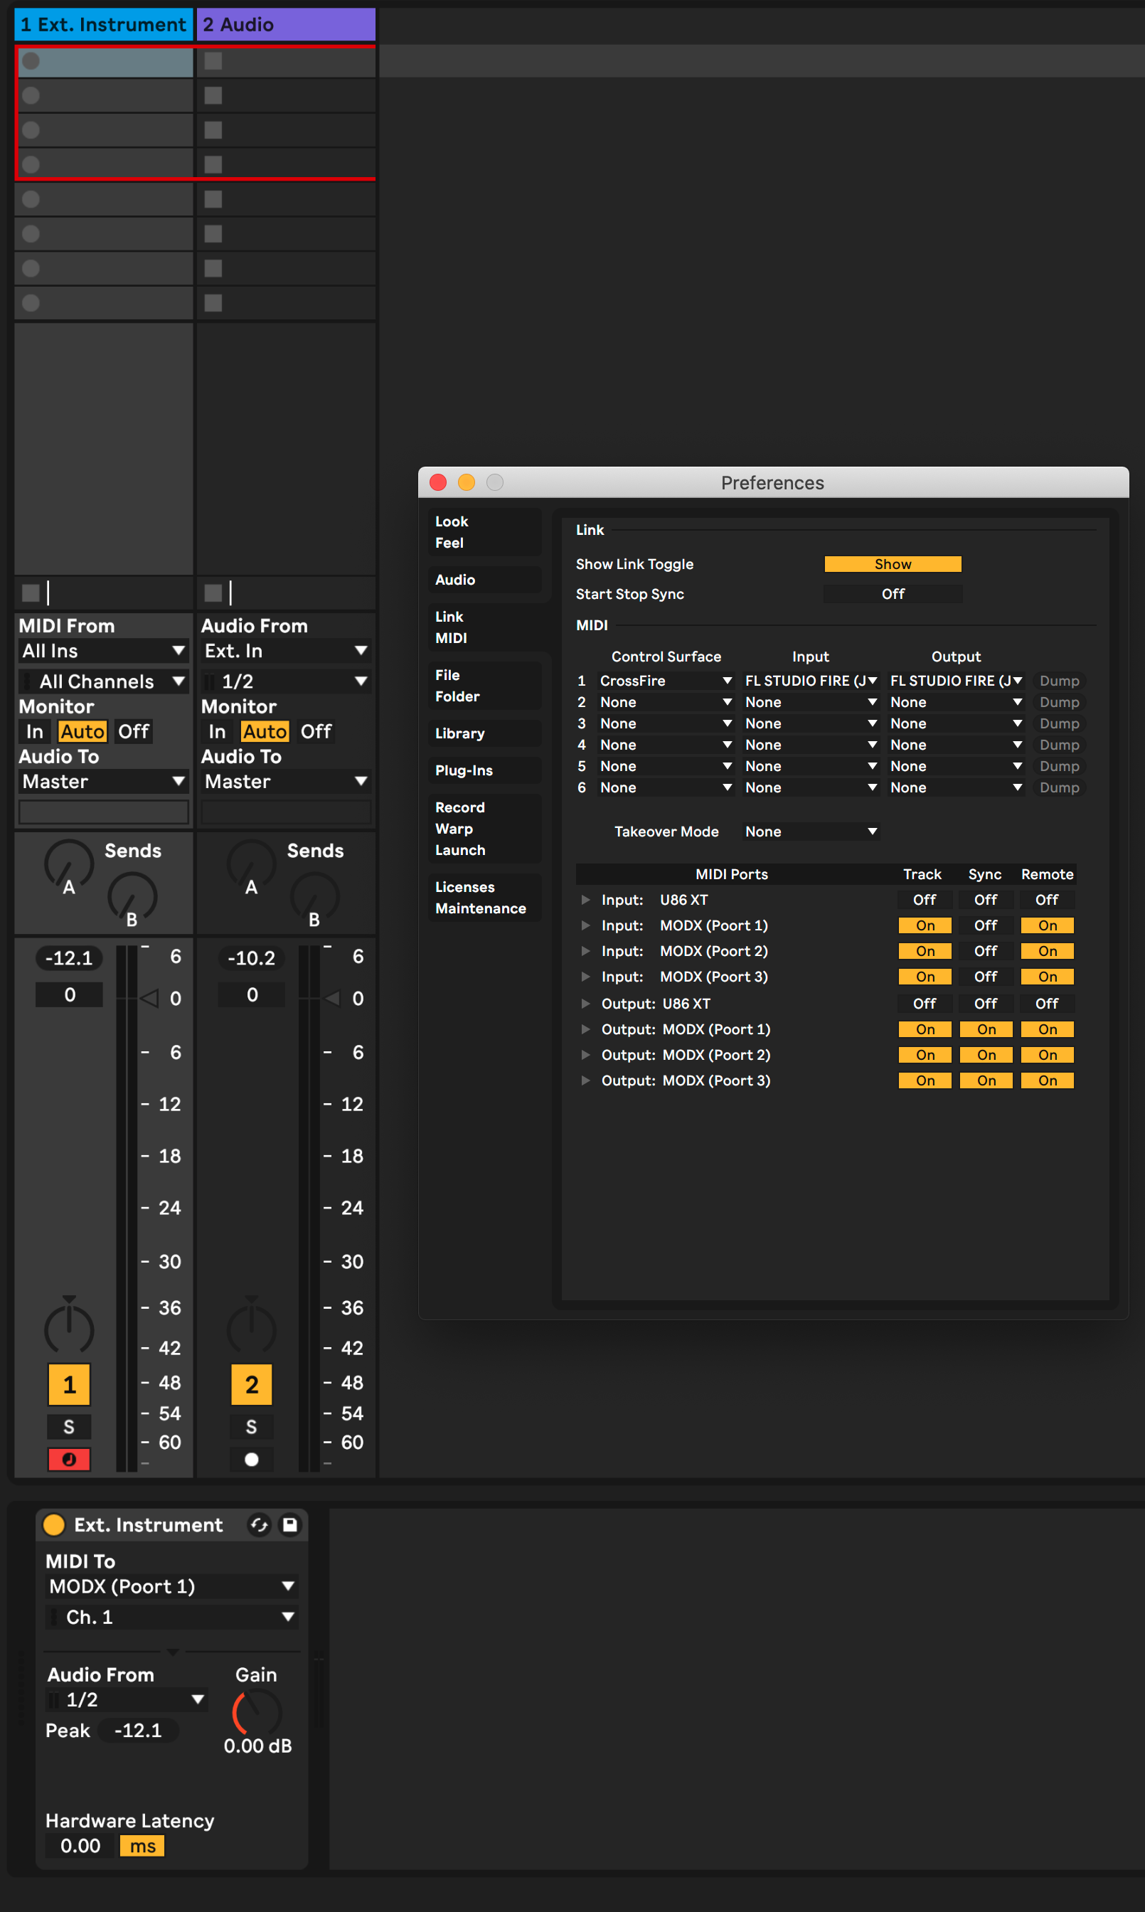Open Look Feel preferences tab
The width and height of the screenshot is (1145, 1912).
coord(484,532)
